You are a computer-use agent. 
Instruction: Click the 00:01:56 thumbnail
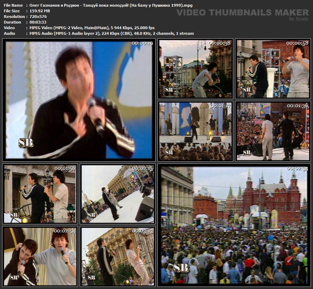point(39,194)
